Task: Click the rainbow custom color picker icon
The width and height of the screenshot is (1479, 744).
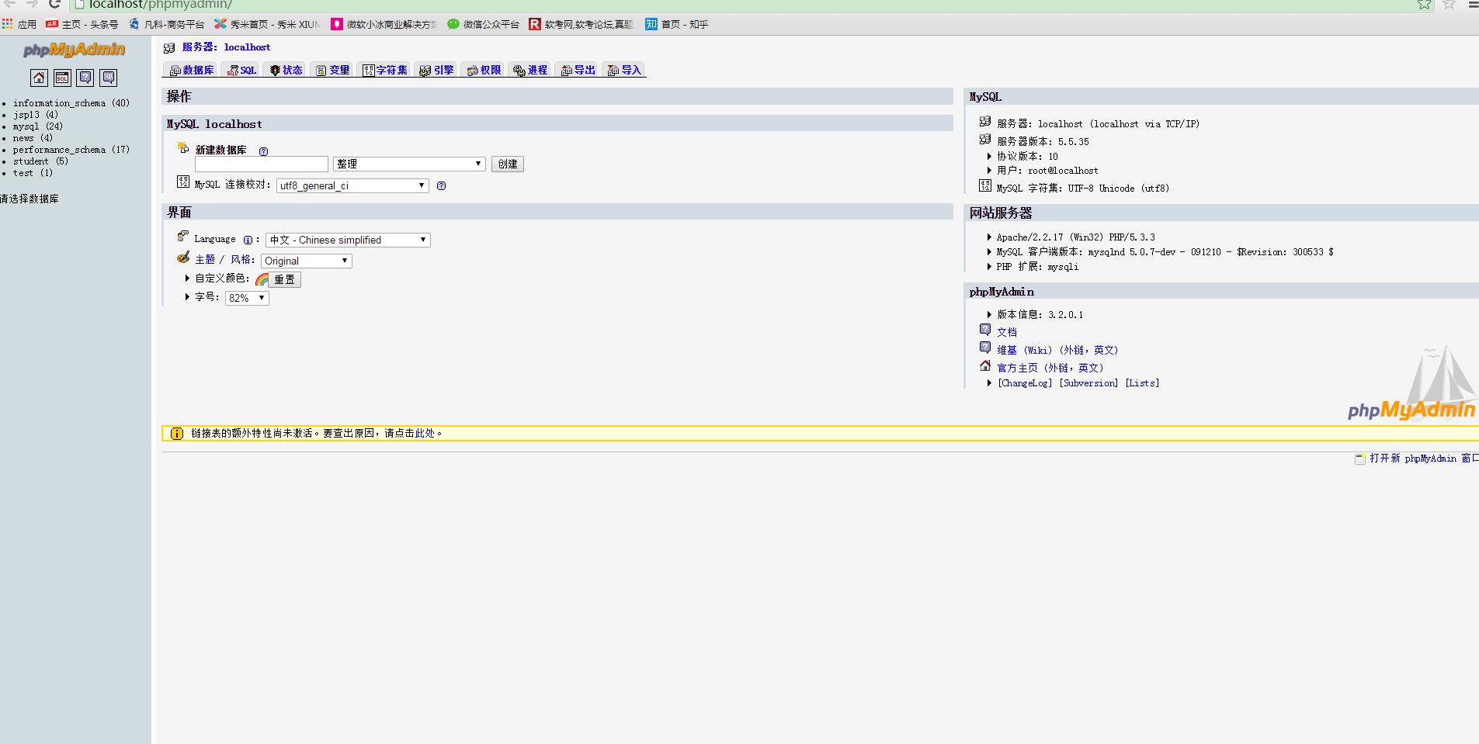Action: click(x=262, y=279)
